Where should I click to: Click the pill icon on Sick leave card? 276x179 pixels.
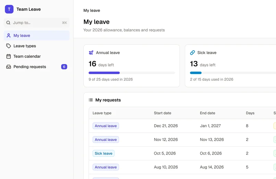point(193,53)
